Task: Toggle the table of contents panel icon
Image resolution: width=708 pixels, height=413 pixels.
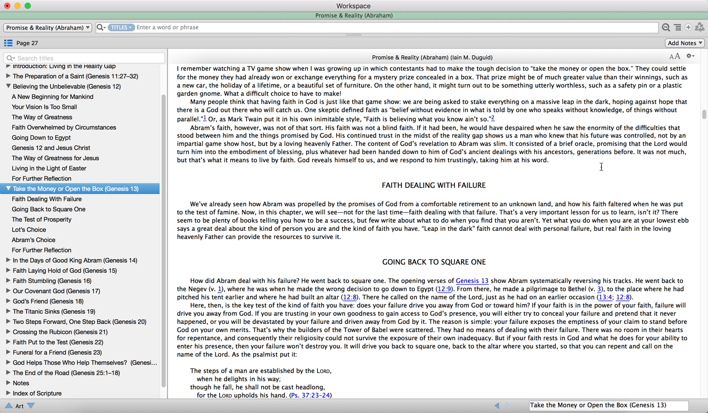Action: pos(8,43)
